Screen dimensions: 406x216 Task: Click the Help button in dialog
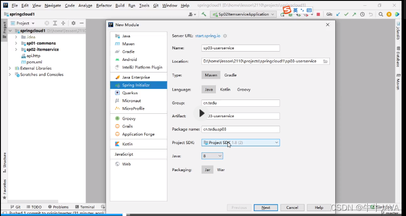tap(319, 208)
